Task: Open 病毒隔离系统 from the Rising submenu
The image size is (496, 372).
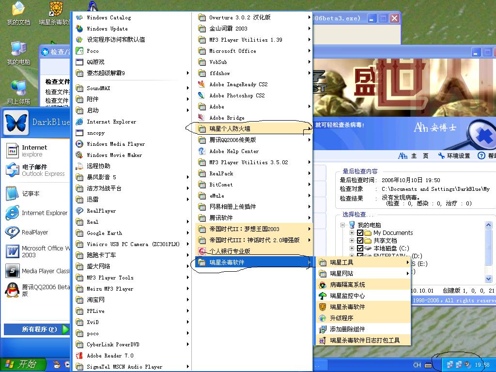Action: click(x=363, y=285)
